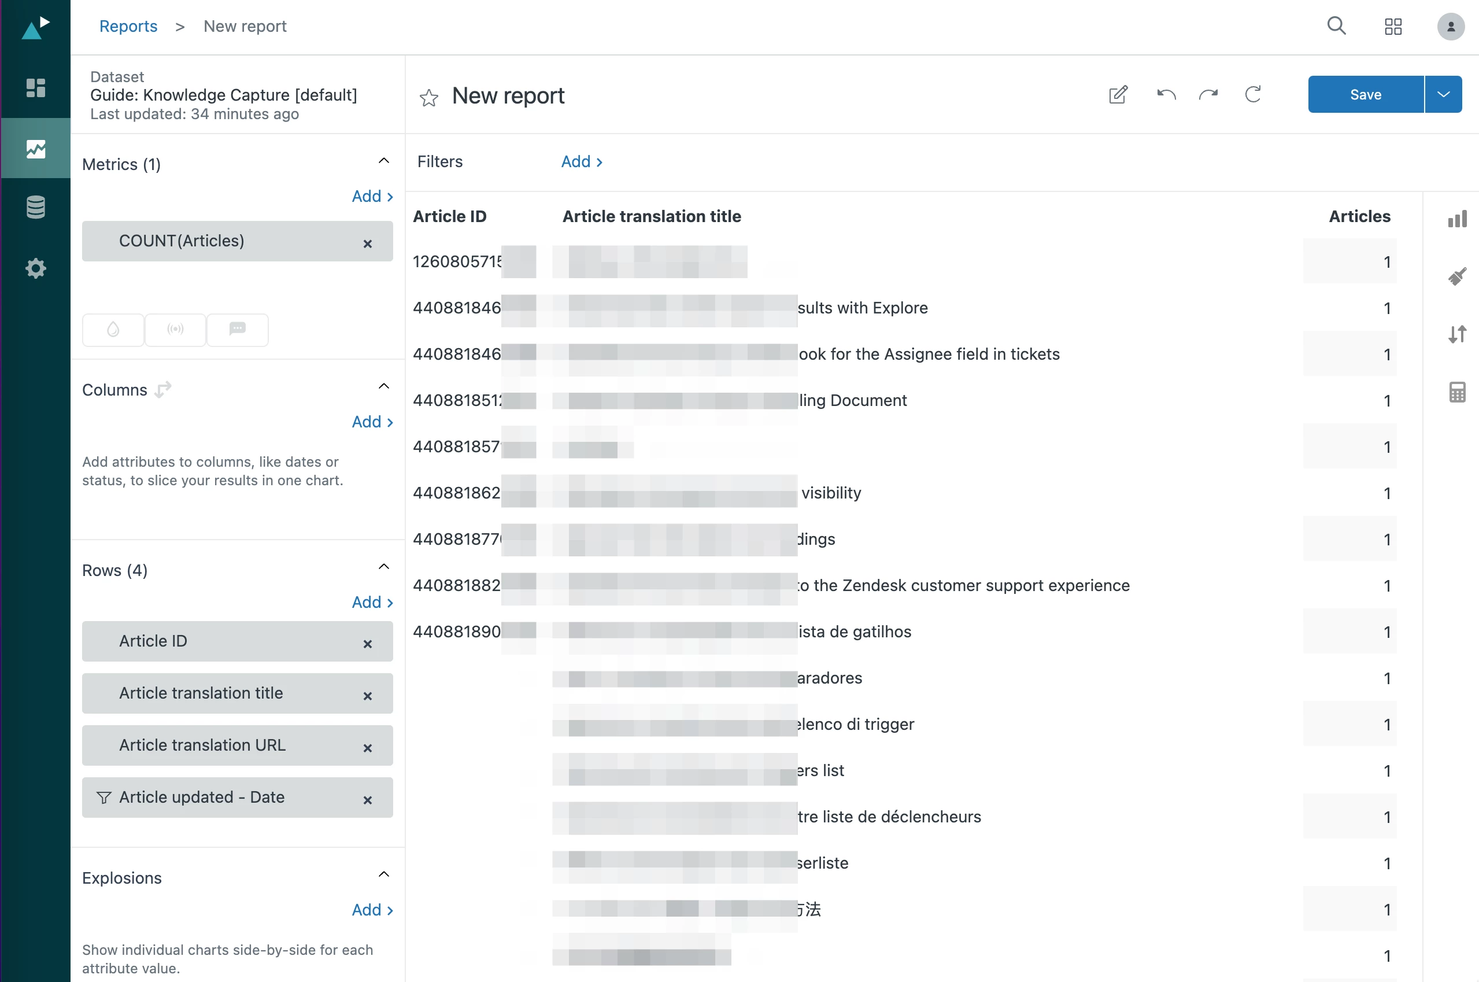Open chart configuration paintbrush icon

tap(1456, 276)
